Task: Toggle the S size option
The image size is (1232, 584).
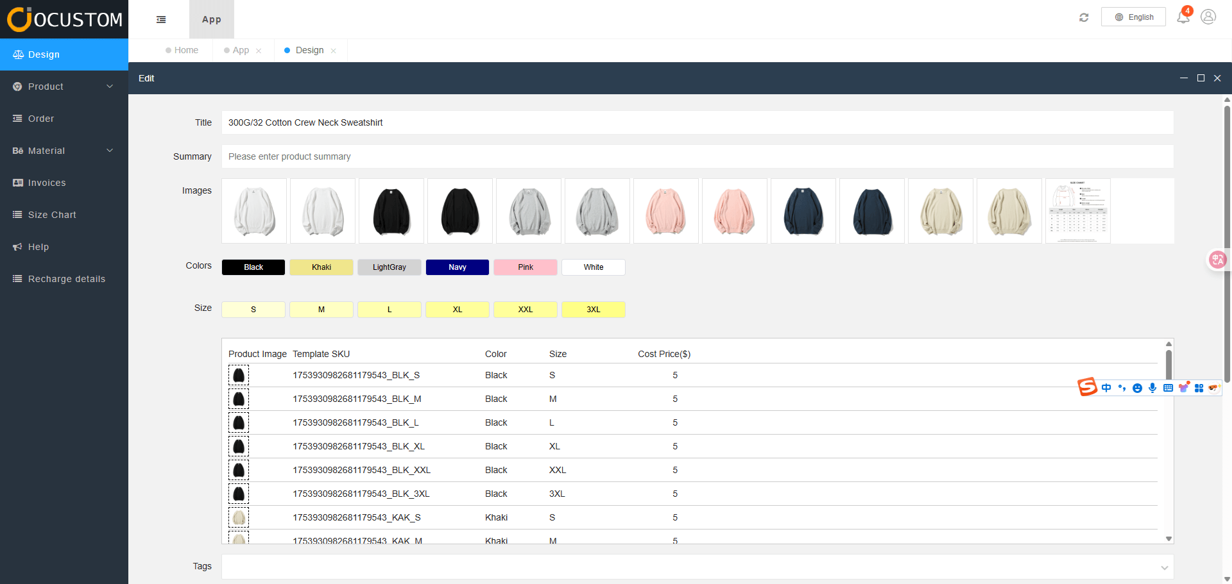Action: [x=253, y=310]
